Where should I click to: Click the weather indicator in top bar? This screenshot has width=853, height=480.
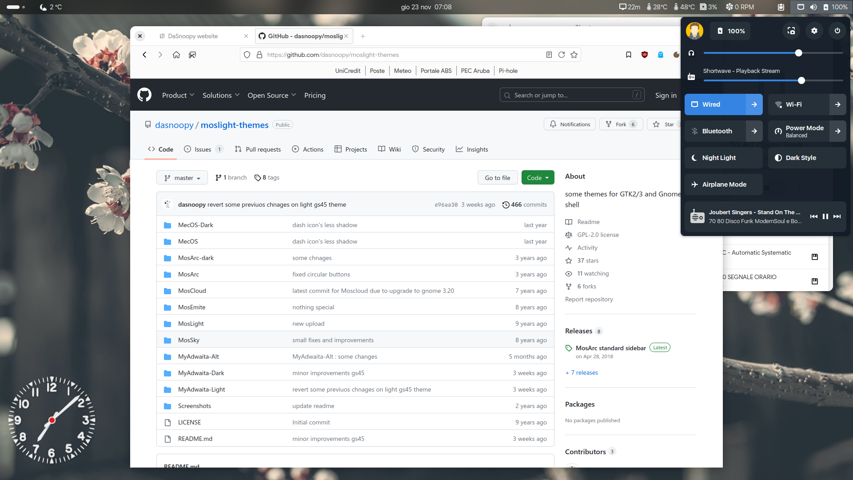pyautogui.click(x=50, y=7)
